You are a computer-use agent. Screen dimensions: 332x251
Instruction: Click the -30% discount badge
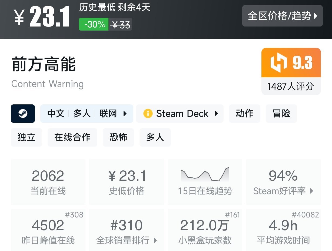93,24
